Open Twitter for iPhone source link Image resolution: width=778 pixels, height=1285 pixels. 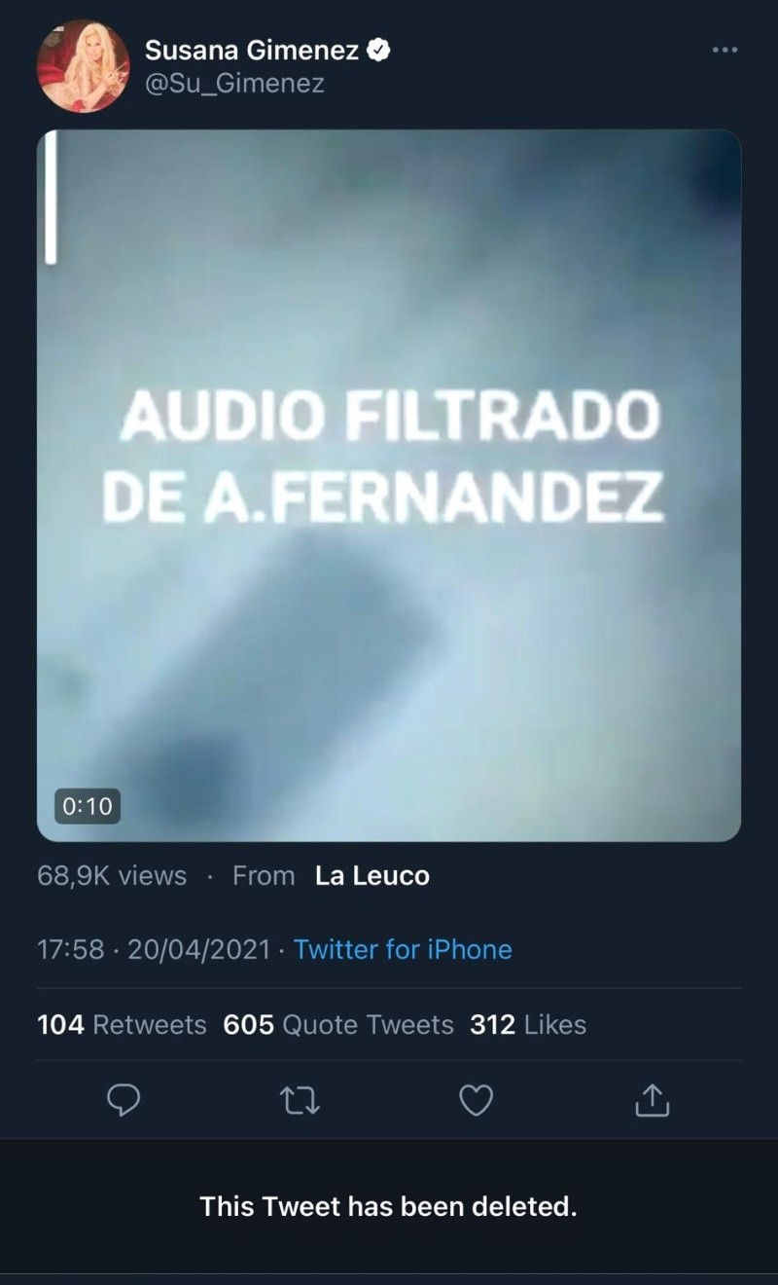click(x=403, y=949)
